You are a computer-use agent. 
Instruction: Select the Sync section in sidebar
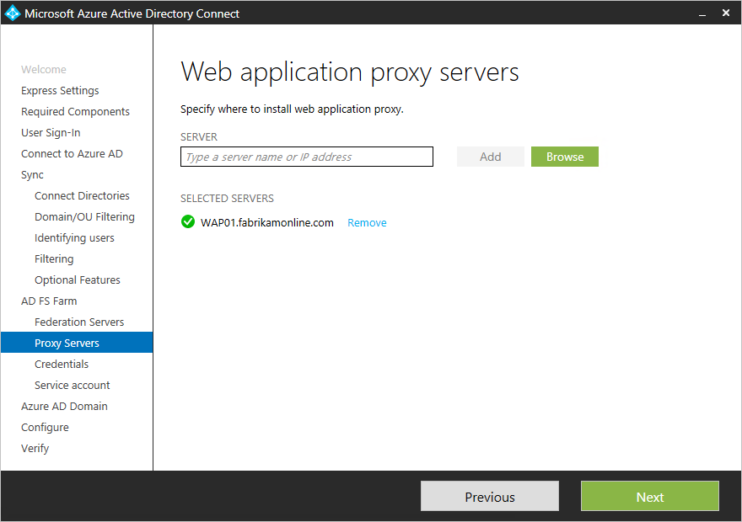[x=32, y=175]
